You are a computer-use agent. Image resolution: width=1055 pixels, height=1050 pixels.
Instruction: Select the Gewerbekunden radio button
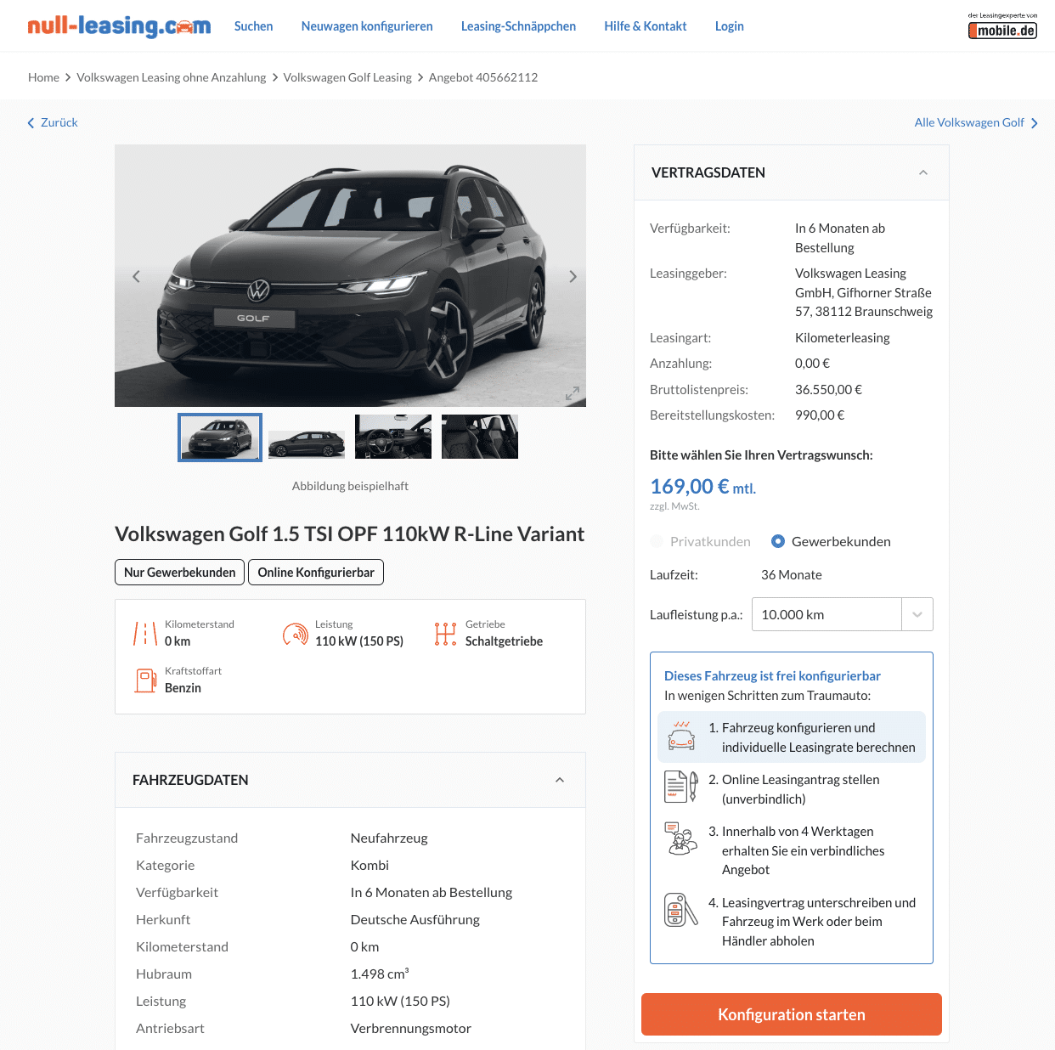777,541
